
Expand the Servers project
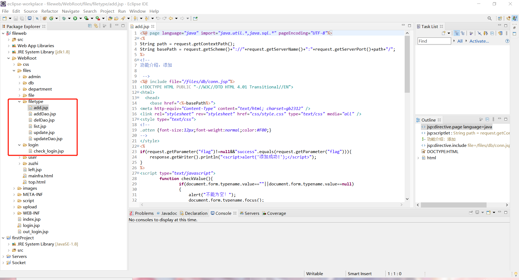(x=3, y=257)
